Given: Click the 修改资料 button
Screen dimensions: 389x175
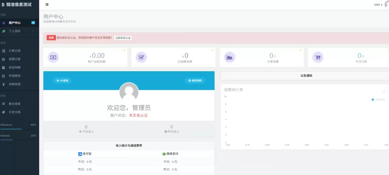Looking at the screenshot, I should [x=195, y=81].
